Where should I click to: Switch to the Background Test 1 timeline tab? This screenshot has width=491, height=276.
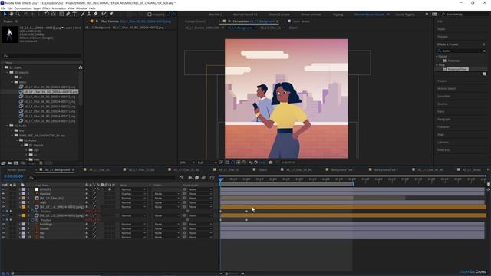343,169
